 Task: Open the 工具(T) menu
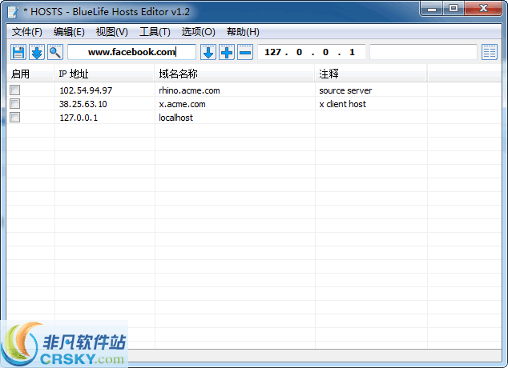pos(155,32)
